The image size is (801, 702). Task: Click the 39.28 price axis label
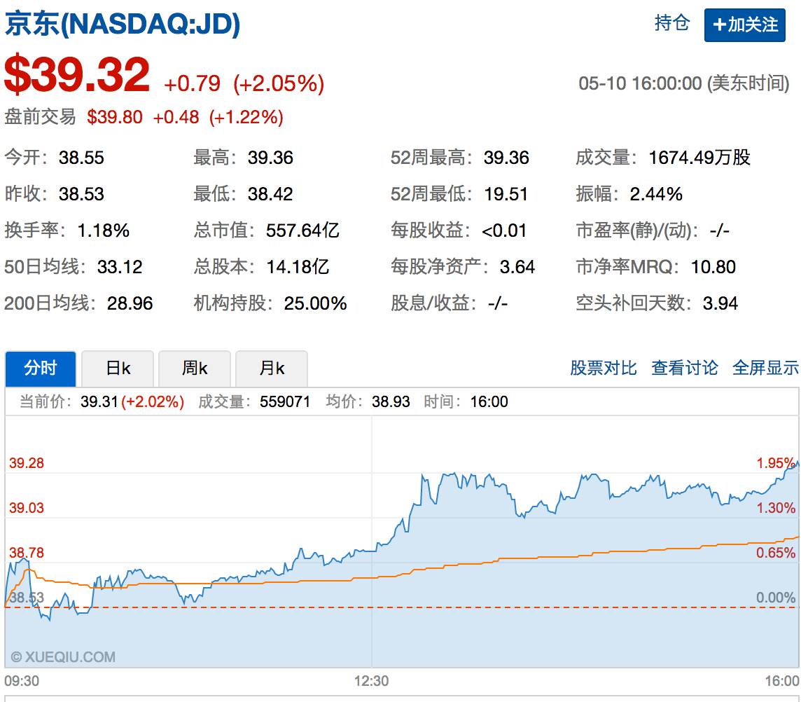click(27, 463)
